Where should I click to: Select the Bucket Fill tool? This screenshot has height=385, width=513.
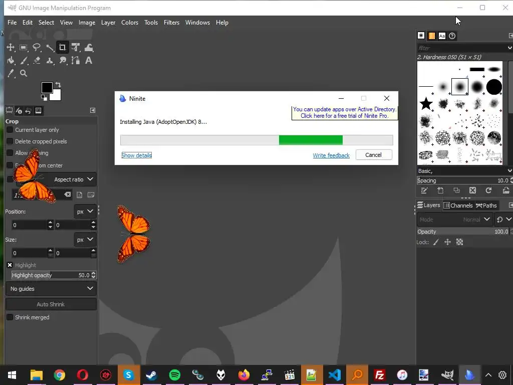[11, 61]
